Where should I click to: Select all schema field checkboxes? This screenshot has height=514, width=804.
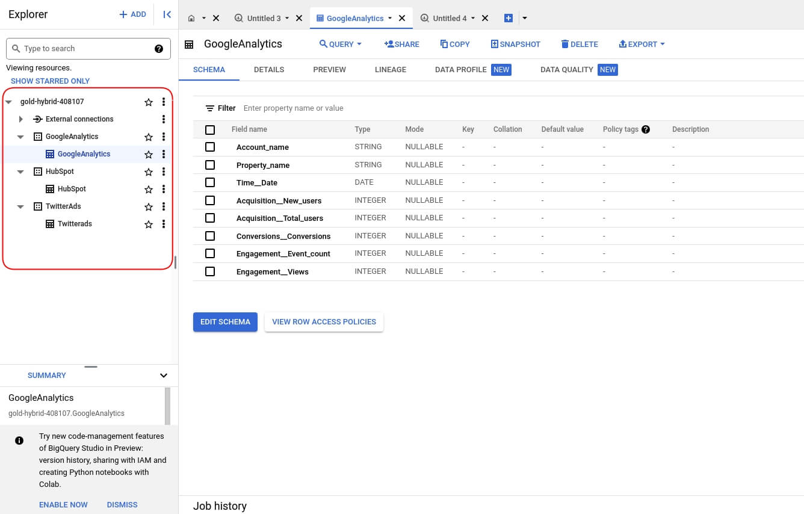[210, 129]
